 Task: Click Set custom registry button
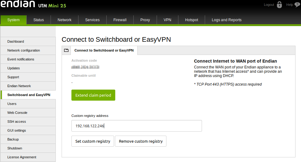(93, 141)
